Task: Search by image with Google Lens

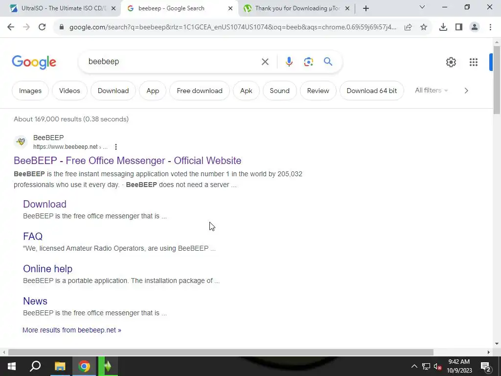Action: click(308, 62)
